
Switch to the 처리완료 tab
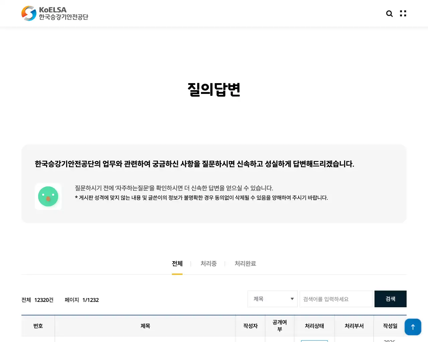pos(245,264)
